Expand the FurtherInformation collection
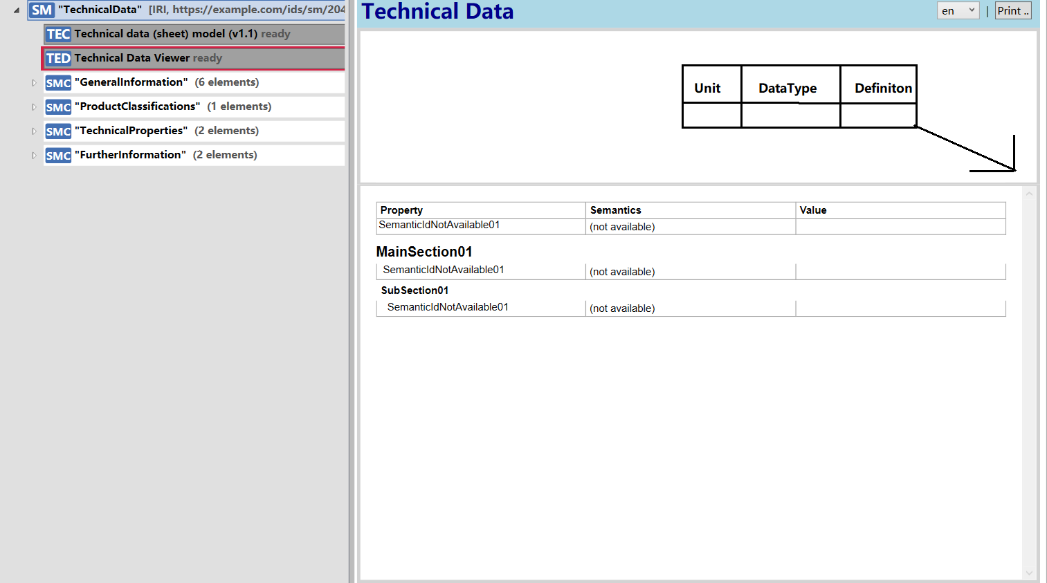The image size is (1047, 583). [33, 155]
